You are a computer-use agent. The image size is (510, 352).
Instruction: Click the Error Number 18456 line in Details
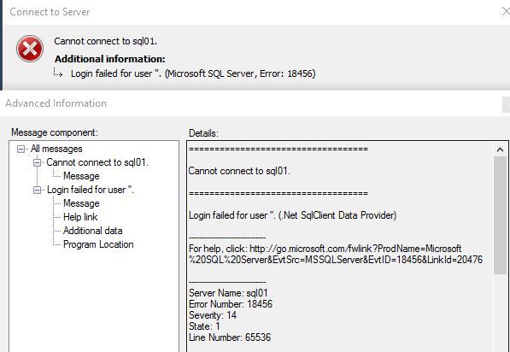231,304
